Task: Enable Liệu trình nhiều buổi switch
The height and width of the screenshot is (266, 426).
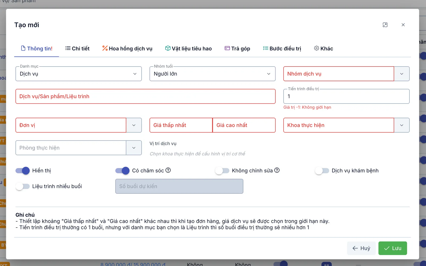Action: (22, 186)
